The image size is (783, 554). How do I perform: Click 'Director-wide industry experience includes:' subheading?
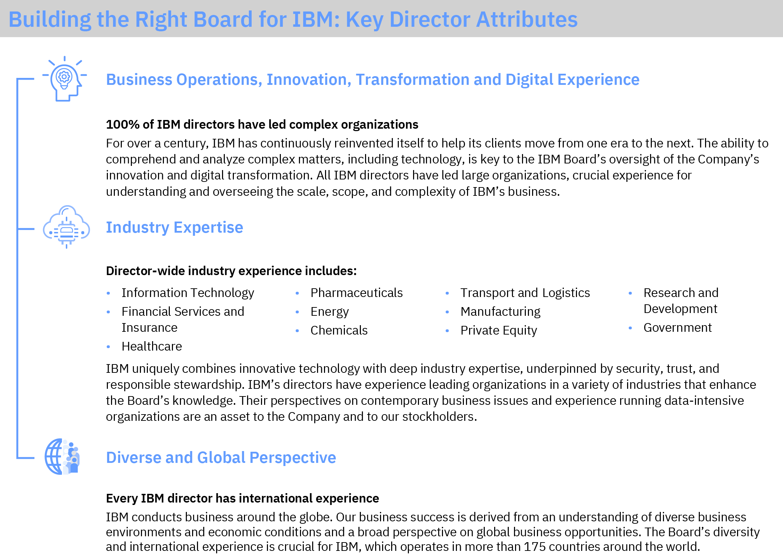(231, 271)
